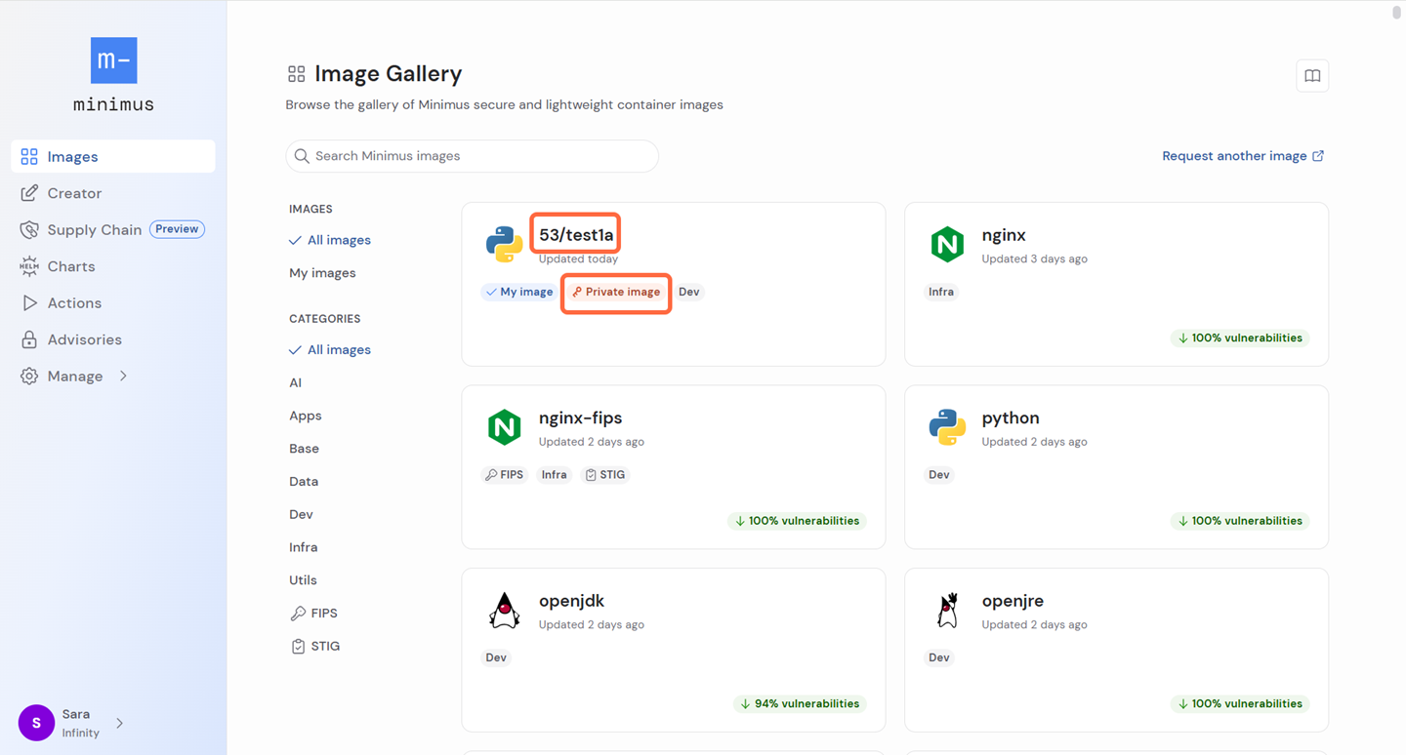Click the Actions play icon
Viewport: 1406px width, 755px height.
29,303
